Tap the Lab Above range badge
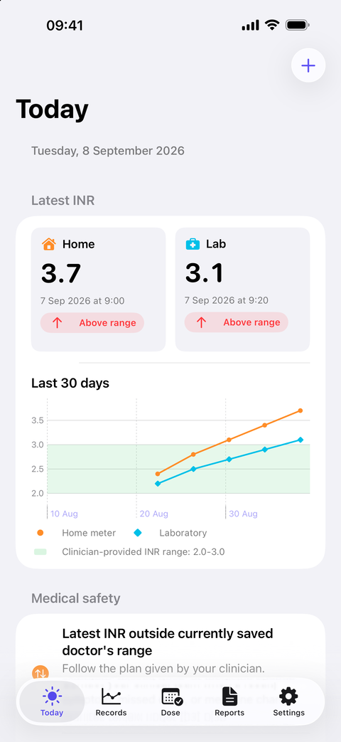The width and height of the screenshot is (341, 742). 236,323
